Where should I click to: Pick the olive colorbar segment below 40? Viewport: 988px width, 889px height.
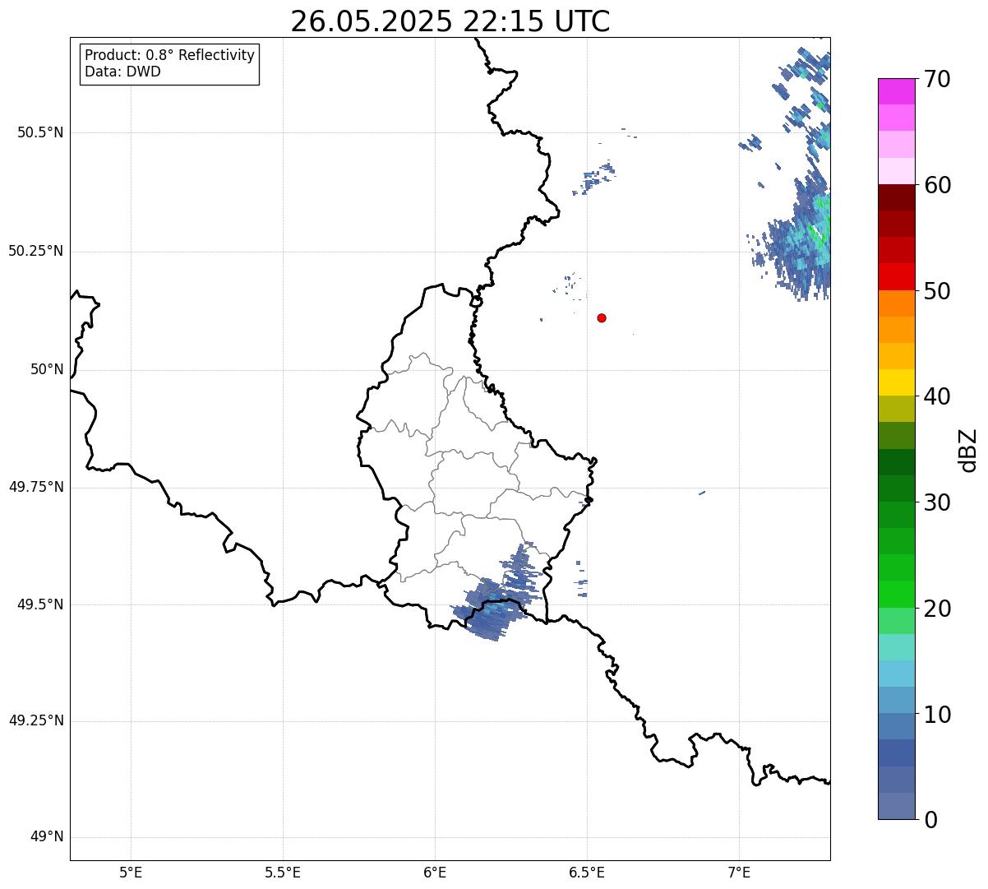point(896,409)
